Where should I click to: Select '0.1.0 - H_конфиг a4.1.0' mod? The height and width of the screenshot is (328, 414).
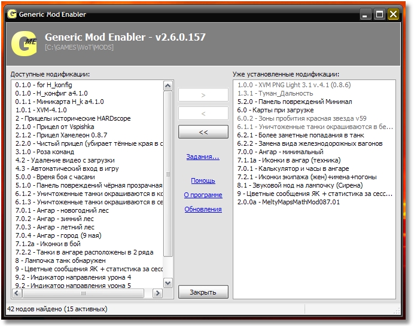click(x=51, y=93)
